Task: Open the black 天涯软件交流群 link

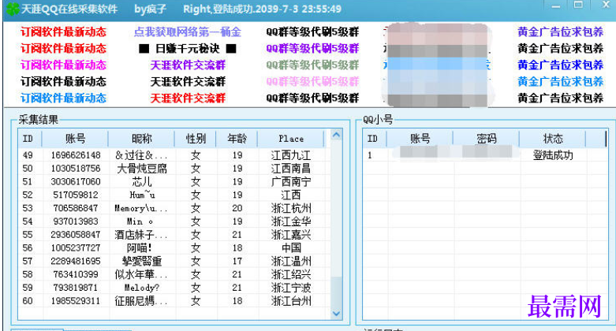Action: pos(188,81)
